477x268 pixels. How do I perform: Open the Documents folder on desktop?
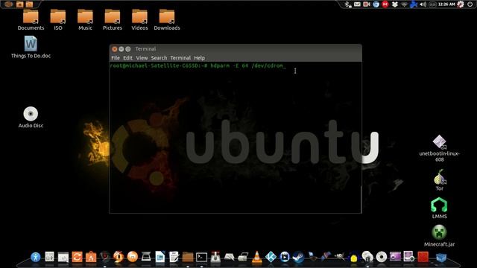(x=31, y=20)
